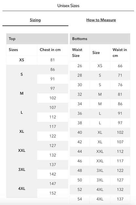Select chest value 152 in Top table
The height and width of the screenshot is (205, 136).
(x=53, y=193)
